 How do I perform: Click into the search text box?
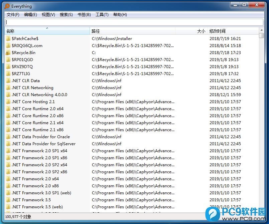click(134, 22)
